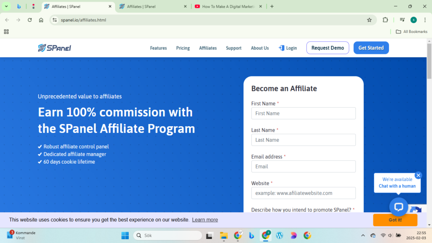Screen dimensions: 432x243
Task: Close the YouTube tab
Action: click(260, 6)
